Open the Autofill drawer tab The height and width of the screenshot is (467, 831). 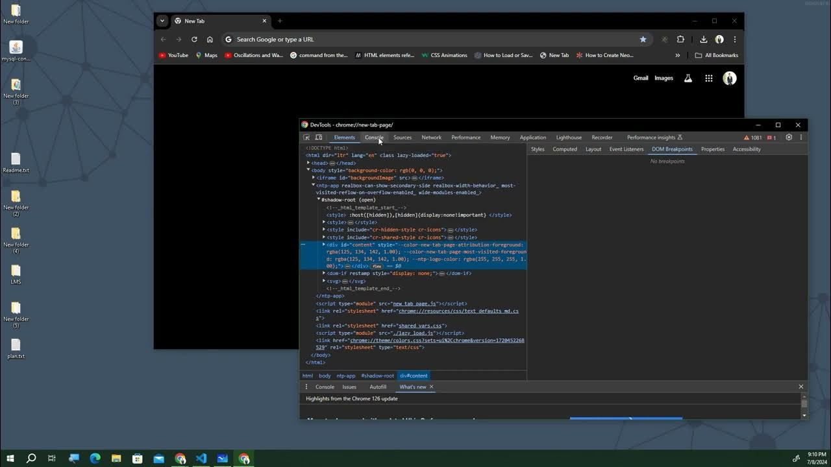click(378, 387)
